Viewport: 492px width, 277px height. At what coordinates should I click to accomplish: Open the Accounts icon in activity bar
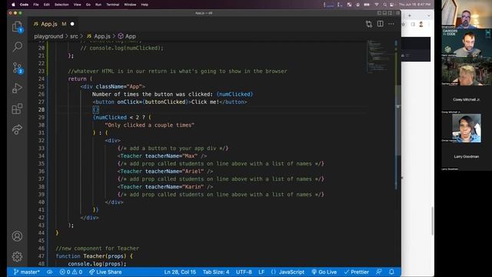tap(17, 236)
